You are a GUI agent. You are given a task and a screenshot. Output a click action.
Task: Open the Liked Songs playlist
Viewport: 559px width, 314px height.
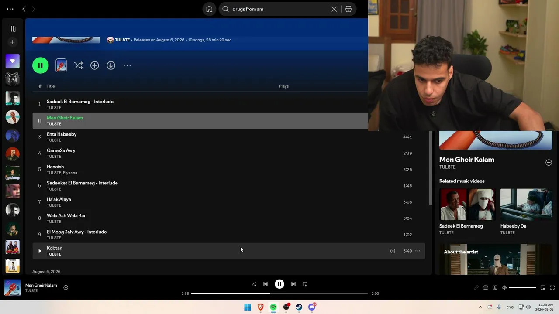[12, 61]
